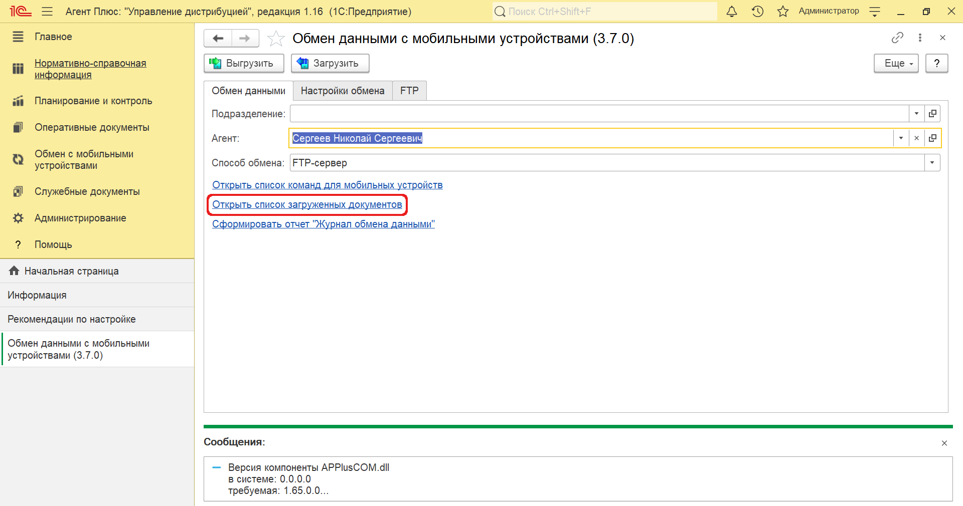This screenshot has height=506, width=963.
Task: Click the Загрузить button
Action: click(x=330, y=63)
